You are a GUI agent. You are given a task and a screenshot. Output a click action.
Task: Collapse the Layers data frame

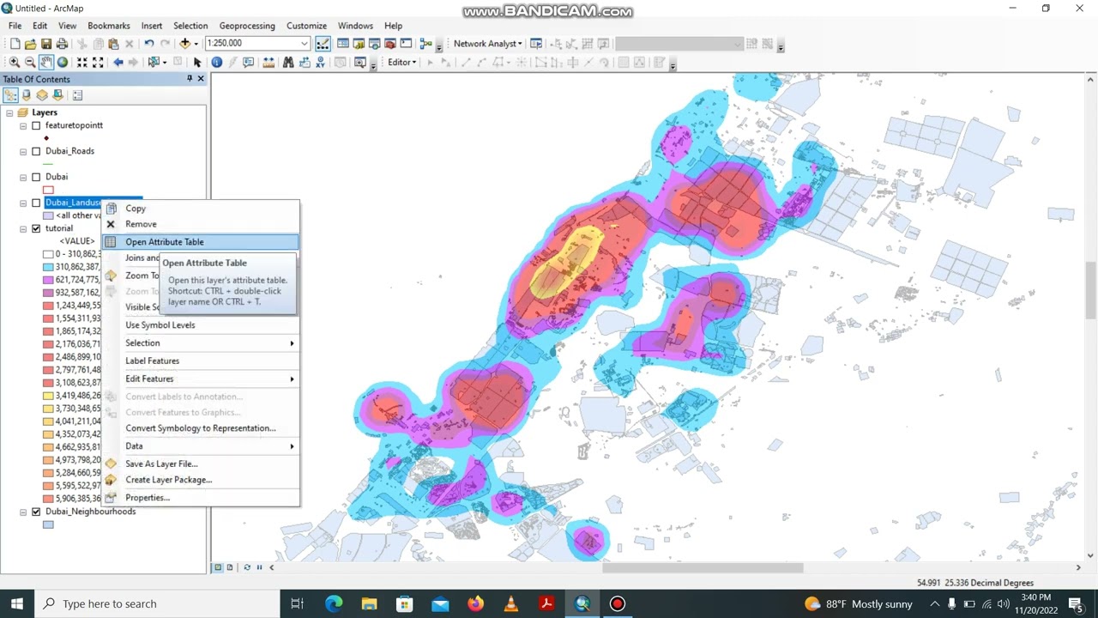(x=9, y=112)
